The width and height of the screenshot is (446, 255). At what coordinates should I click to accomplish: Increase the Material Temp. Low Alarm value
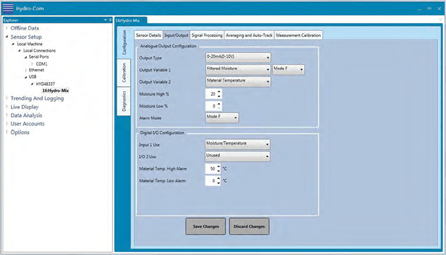pos(219,179)
